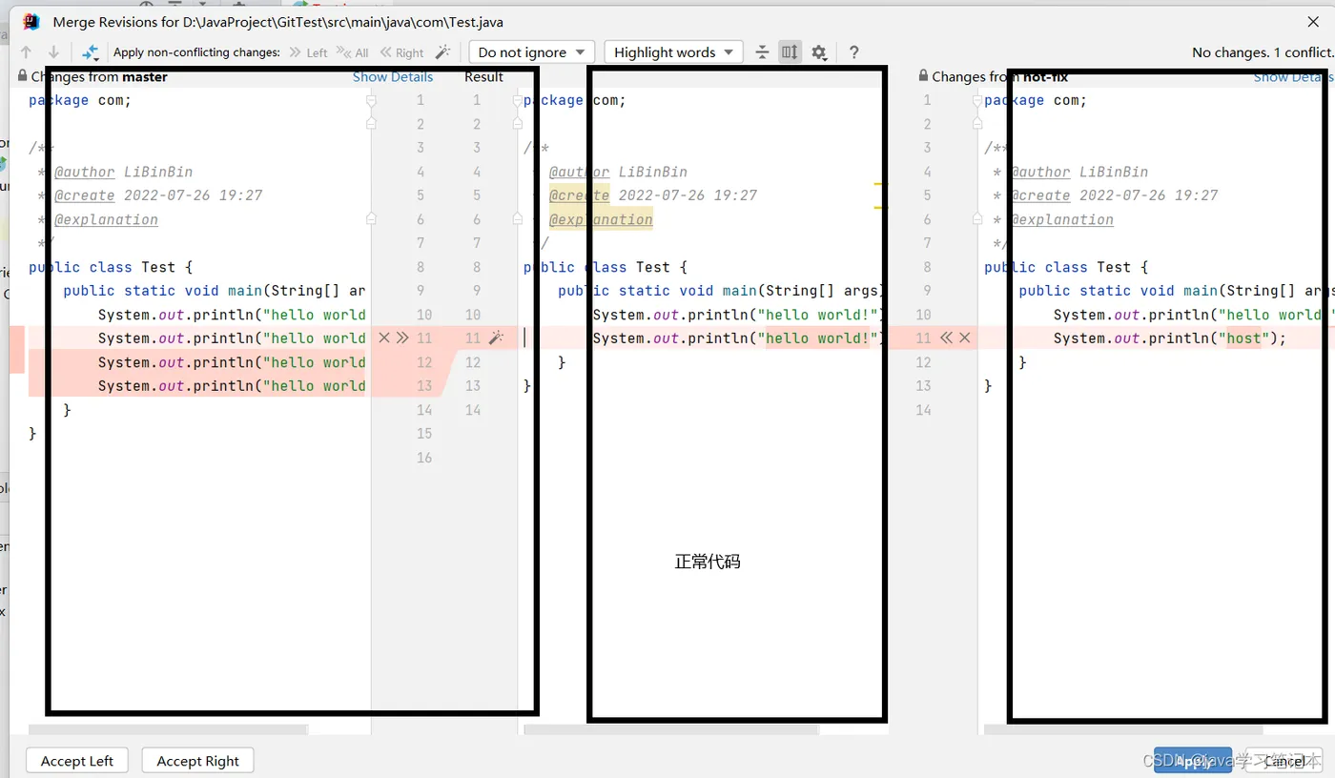
Task: Click the 'Result' column label
Action: click(484, 76)
